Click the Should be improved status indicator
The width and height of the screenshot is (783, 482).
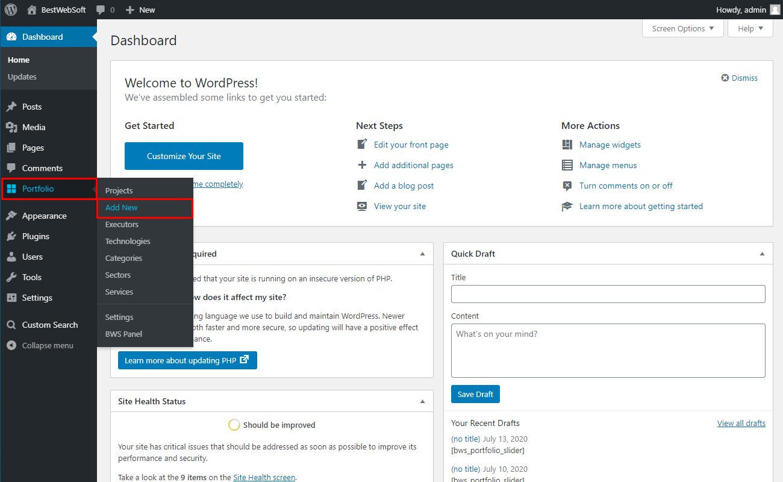[x=272, y=425]
